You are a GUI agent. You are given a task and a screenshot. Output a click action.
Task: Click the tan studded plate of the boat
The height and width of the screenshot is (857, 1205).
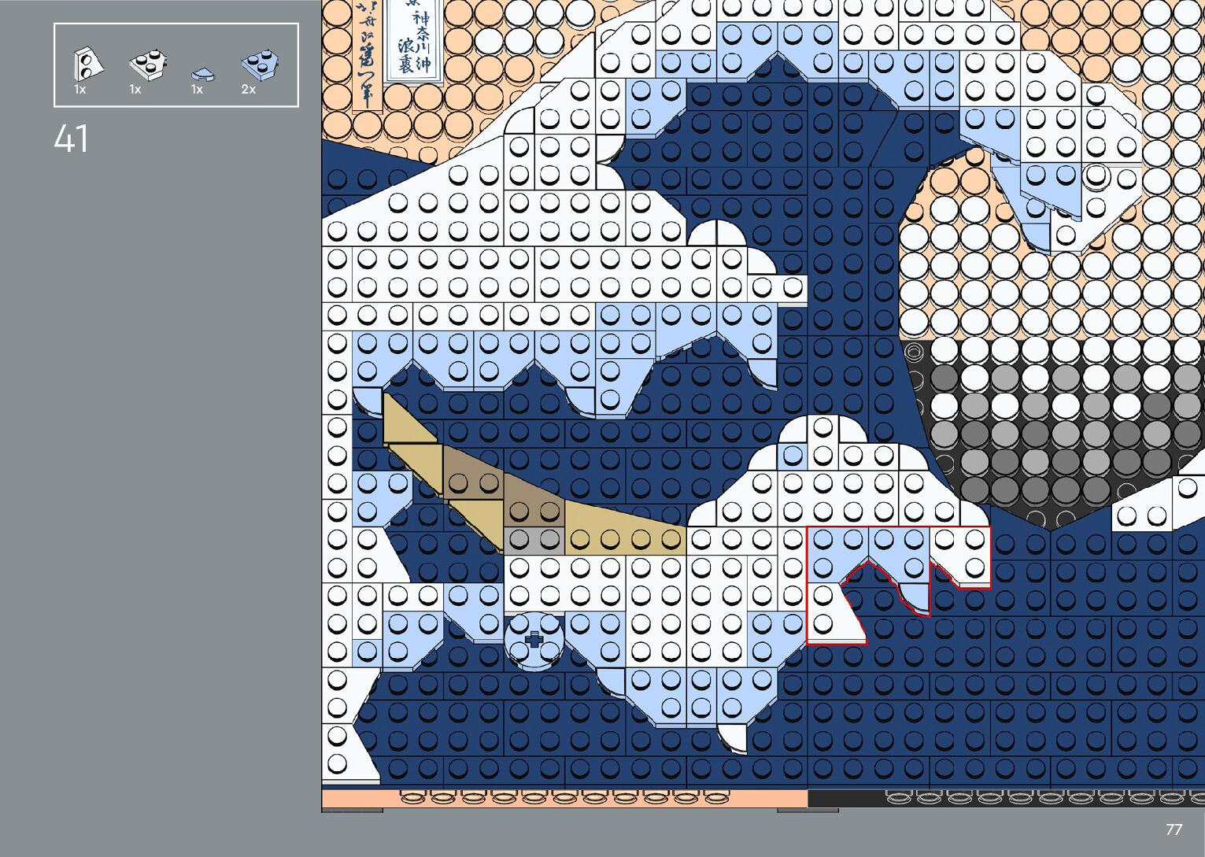pos(626,540)
